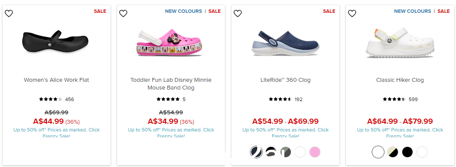This screenshot has width=456, height=167.
Task: Heart the LiteRide 360 Clog
Action: tap(238, 13)
